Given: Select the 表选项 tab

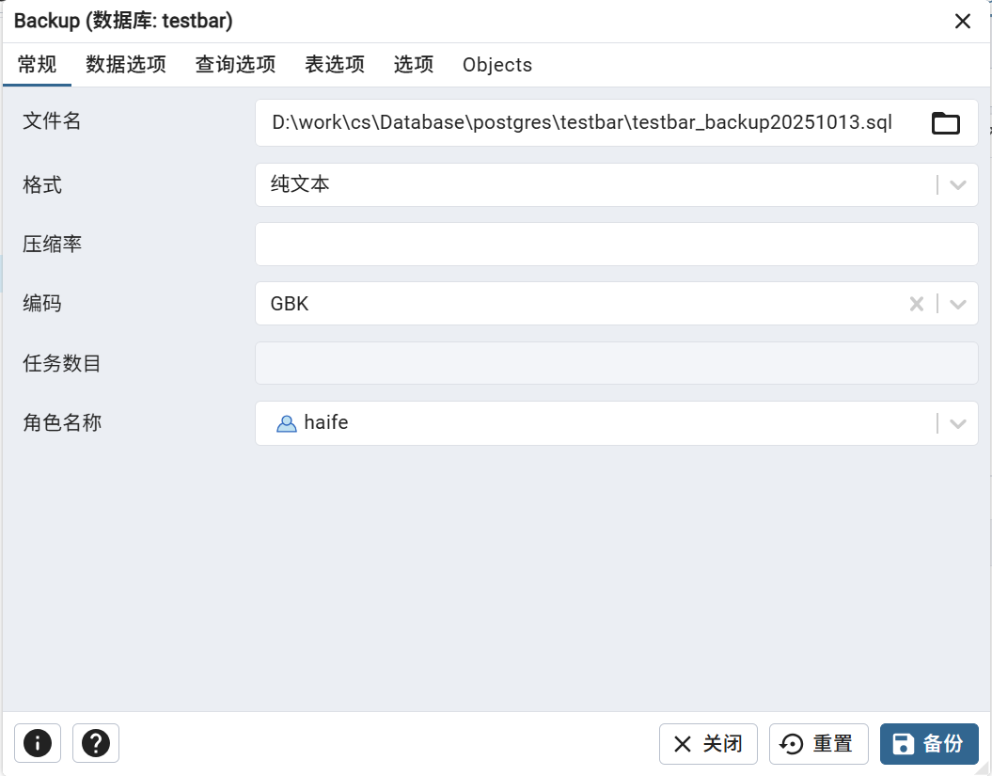Looking at the screenshot, I should [x=335, y=65].
